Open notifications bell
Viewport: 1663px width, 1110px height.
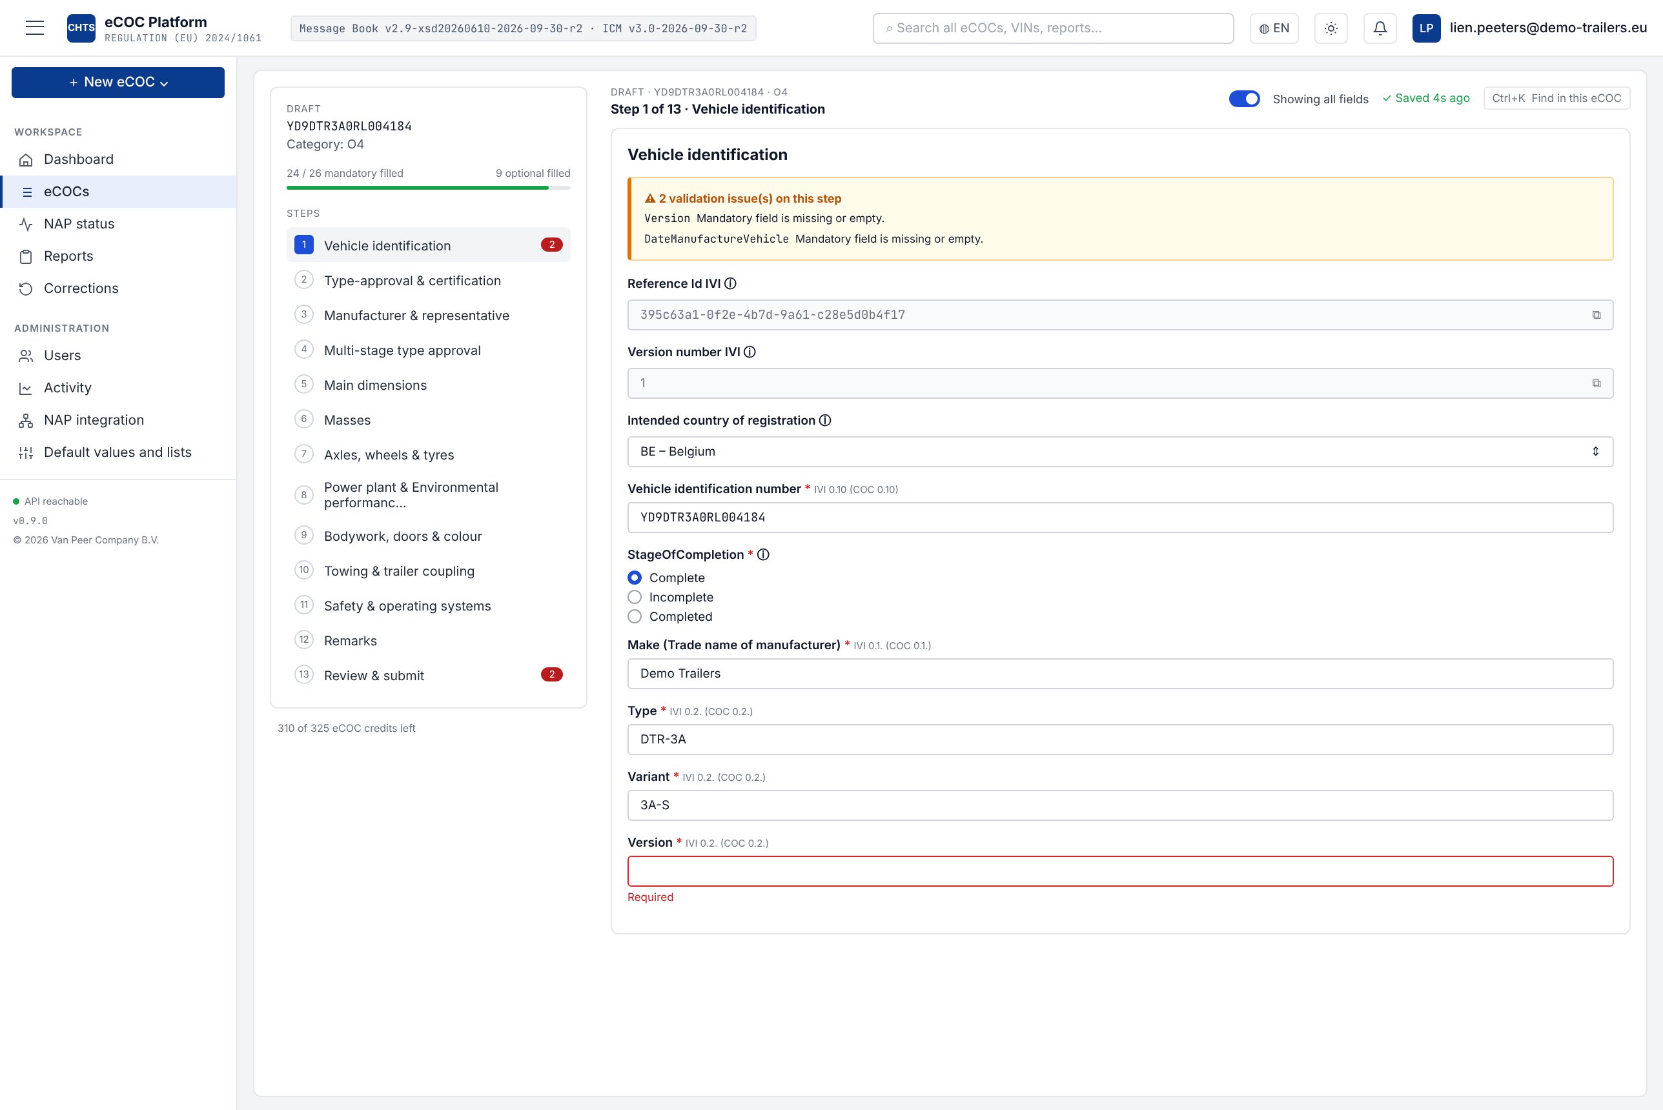point(1380,28)
